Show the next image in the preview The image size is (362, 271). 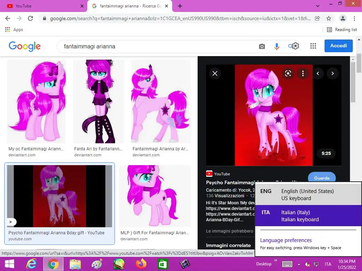tap(332, 73)
